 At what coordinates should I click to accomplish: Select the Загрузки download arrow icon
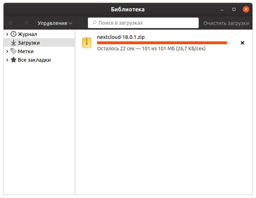[14, 42]
